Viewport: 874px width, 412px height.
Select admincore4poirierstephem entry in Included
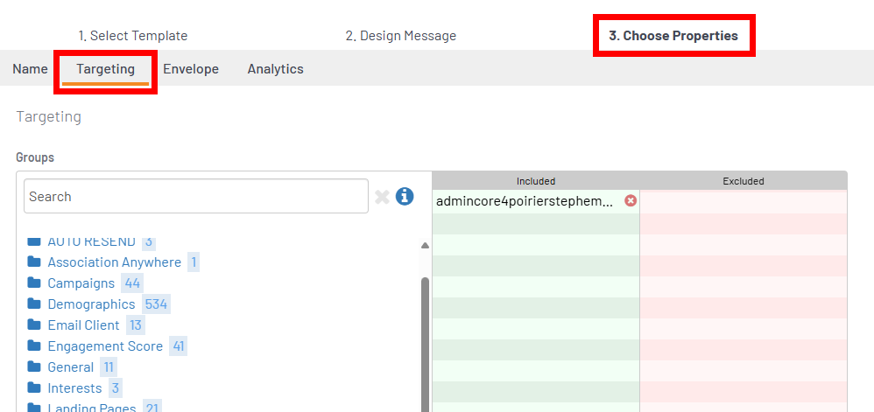click(524, 201)
